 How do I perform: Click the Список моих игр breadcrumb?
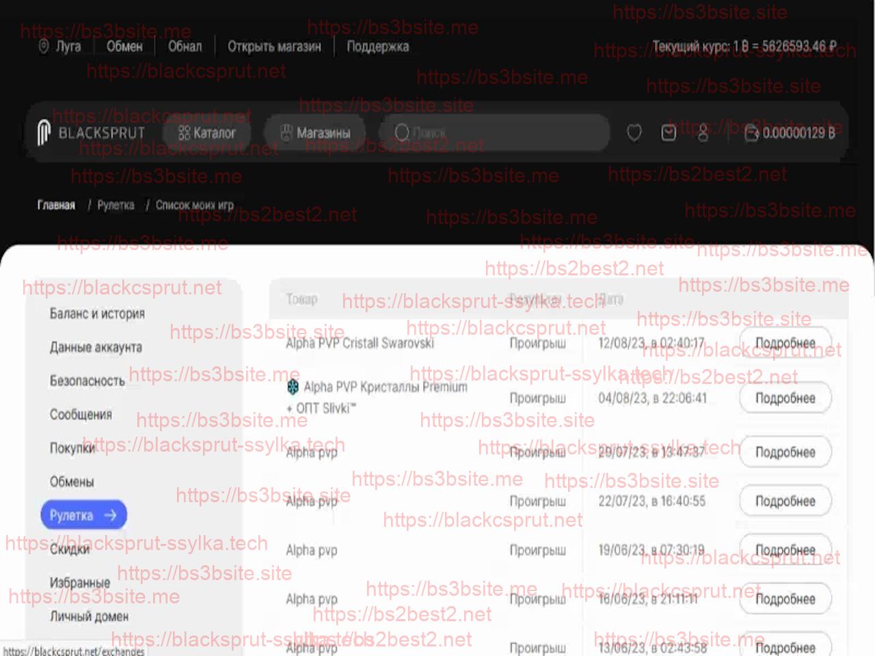[x=195, y=205]
